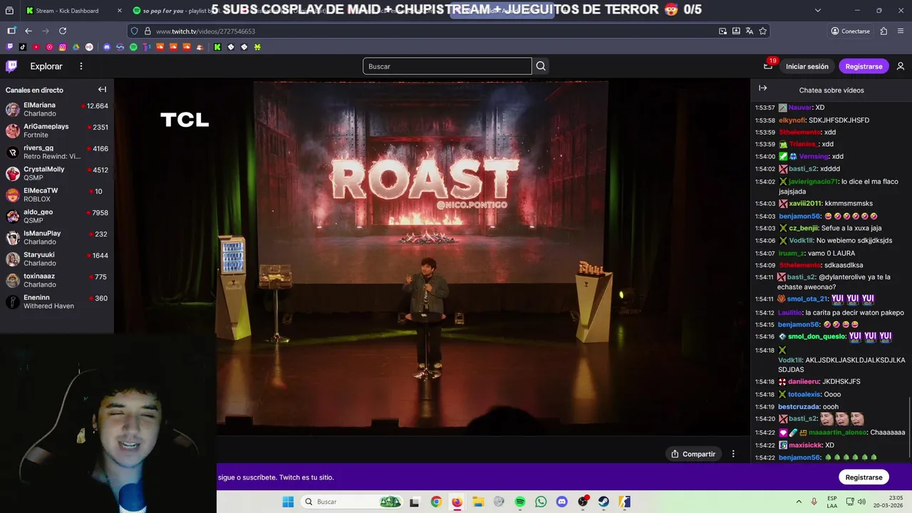The height and width of the screenshot is (513, 912).
Task: Open Firefox application hamburger menu
Action: click(901, 31)
